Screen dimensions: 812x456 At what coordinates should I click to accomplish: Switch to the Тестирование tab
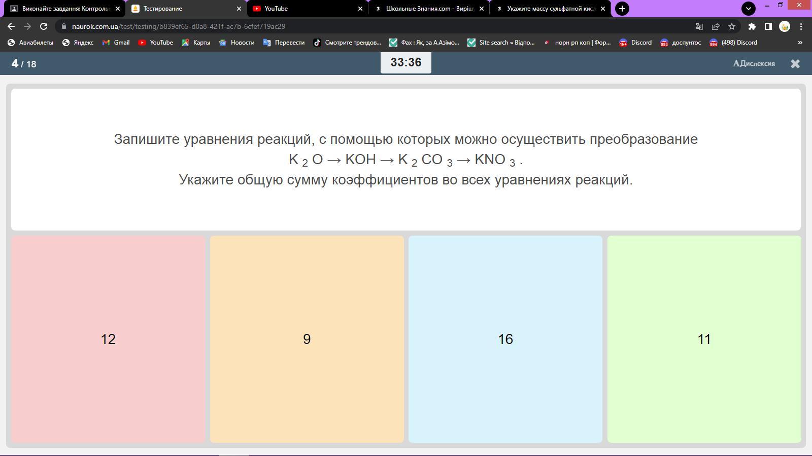(x=186, y=9)
